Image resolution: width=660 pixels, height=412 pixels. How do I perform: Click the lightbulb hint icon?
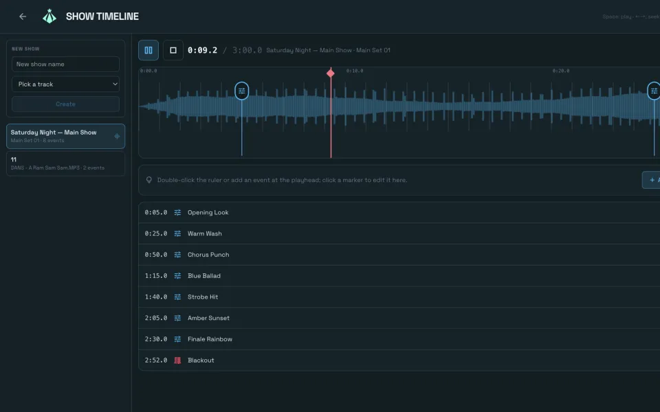(x=149, y=180)
